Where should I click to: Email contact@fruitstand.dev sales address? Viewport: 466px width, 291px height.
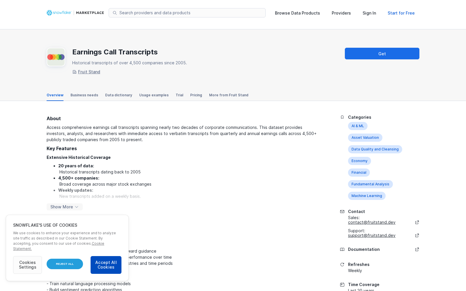[372, 222]
